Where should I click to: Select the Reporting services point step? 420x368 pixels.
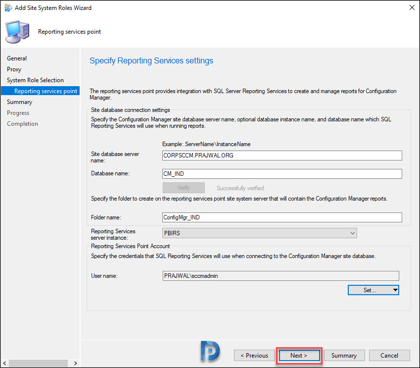click(x=41, y=91)
